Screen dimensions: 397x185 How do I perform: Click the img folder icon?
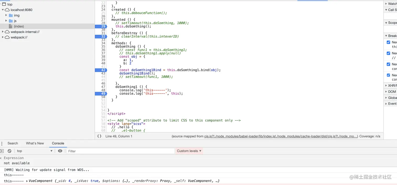(11, 15)
